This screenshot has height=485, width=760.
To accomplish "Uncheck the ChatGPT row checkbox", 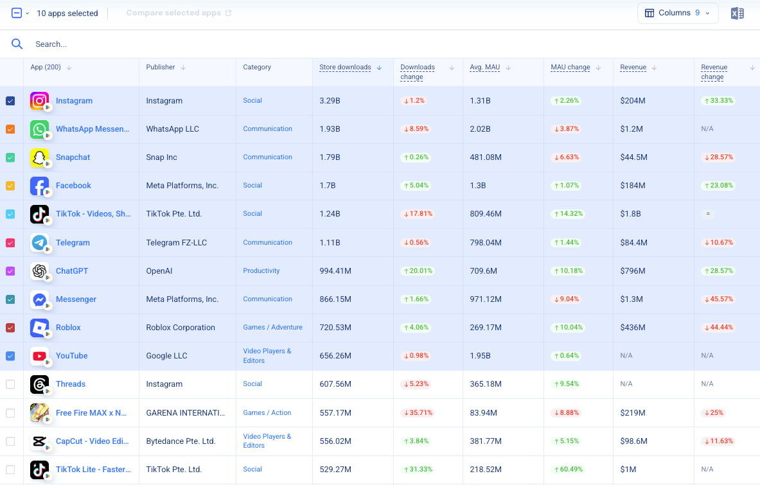I will point(10,271).
